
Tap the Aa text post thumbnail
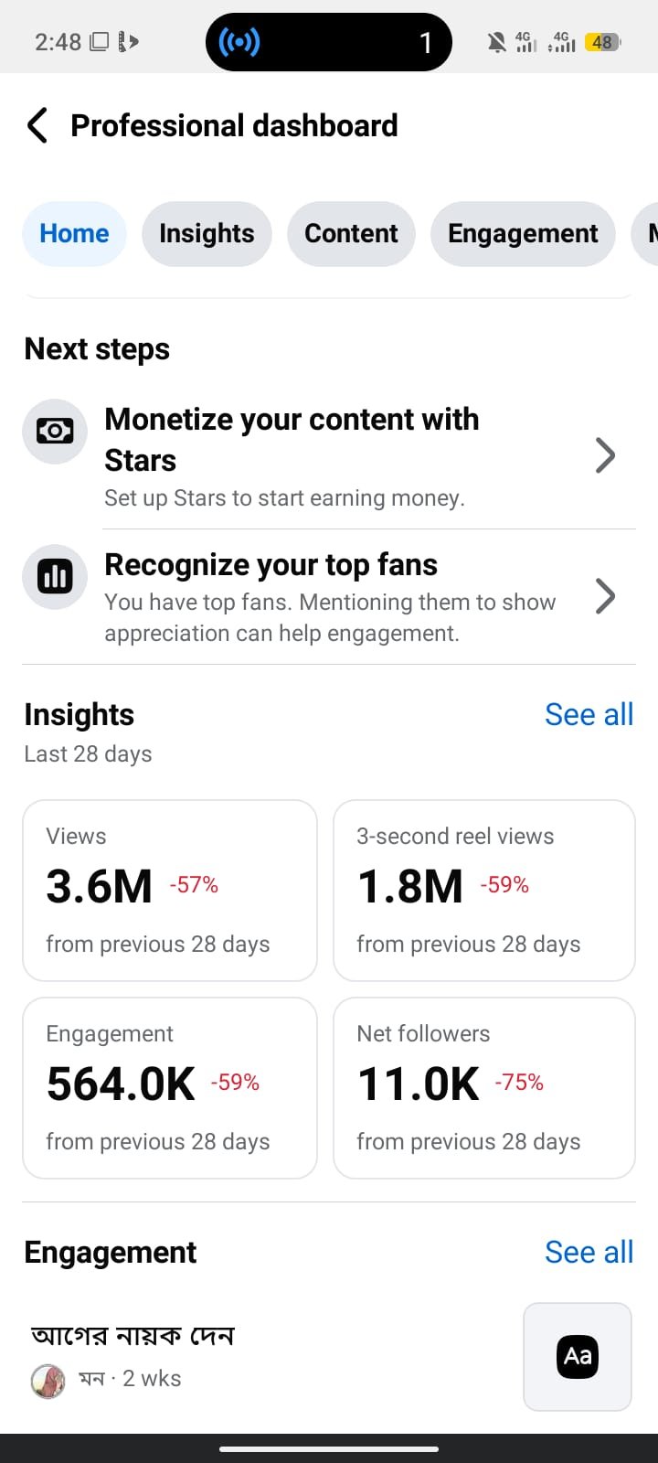tap(578, 1356)
